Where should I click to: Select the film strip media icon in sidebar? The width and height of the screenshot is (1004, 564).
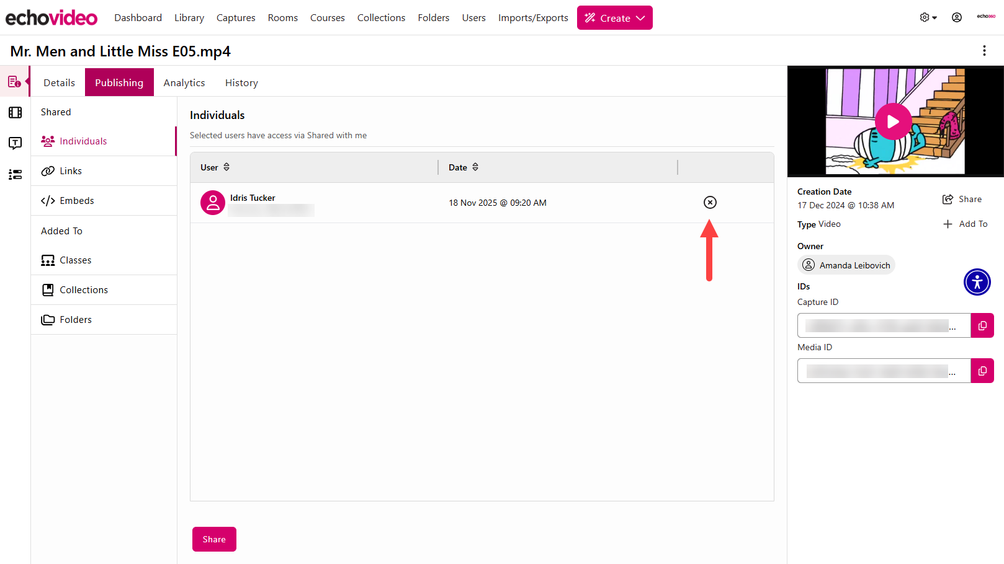[x=15, y=113]
